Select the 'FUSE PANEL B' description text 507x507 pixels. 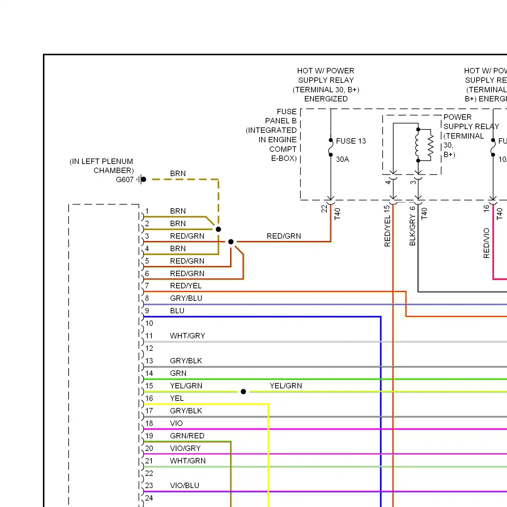point(271,135)
